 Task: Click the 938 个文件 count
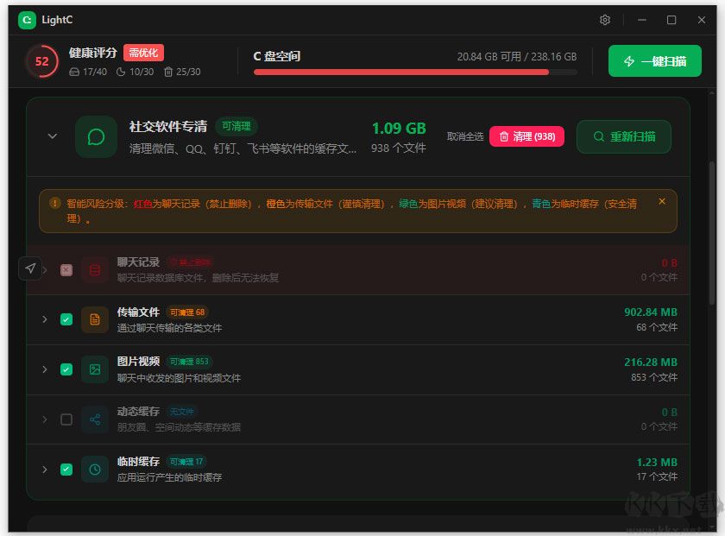point(398,148)
